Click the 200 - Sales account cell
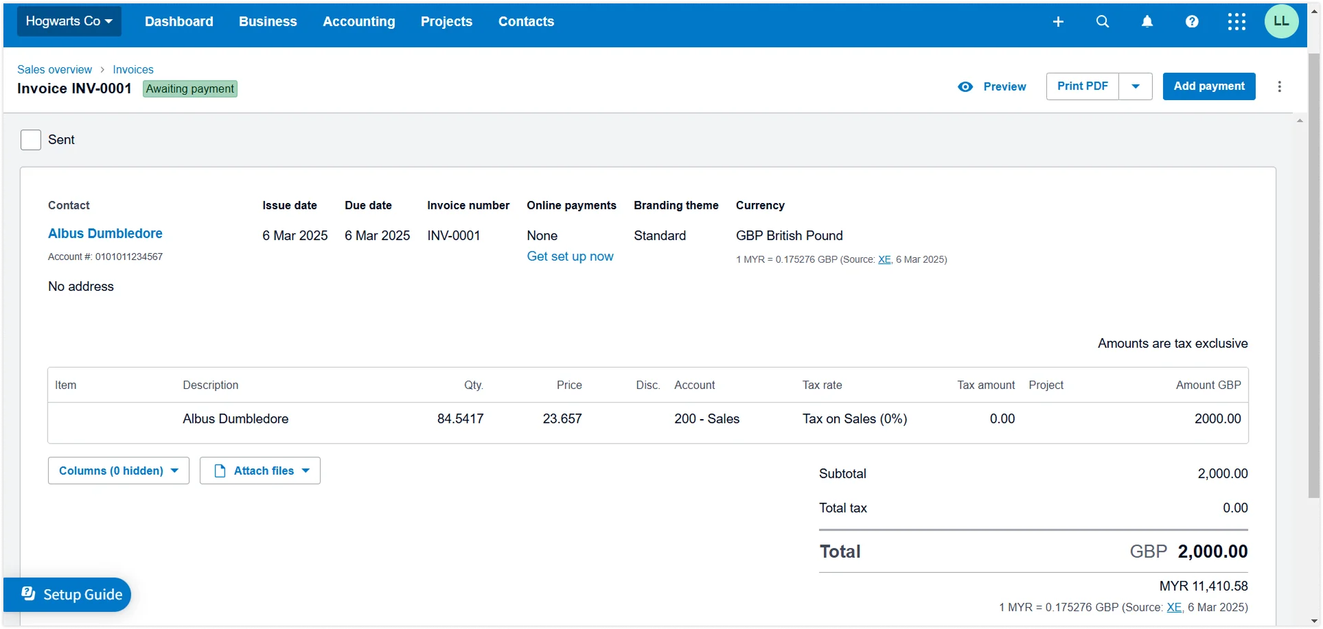Viewport: 1323px width, 629px height. (706, 418)
